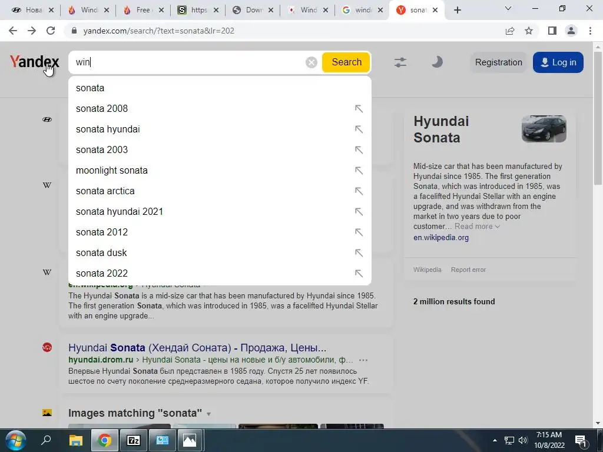
Task: Open the Chrome three-dot menu
Action: click(x=590, y=31)
